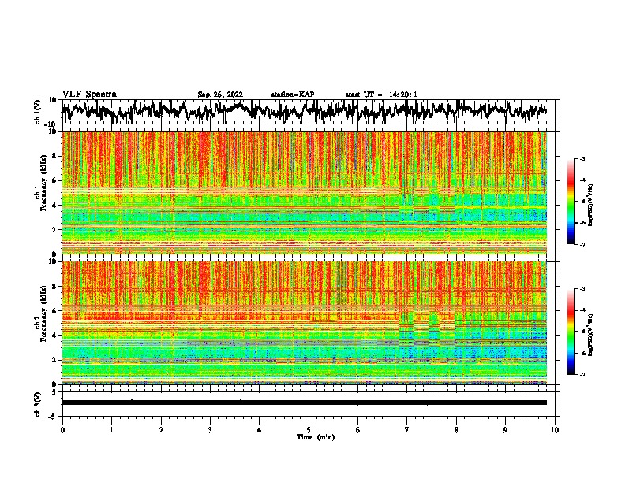625x482 pixels.
Task: Click the "VLF Spectra" plot title
Action: (x=89, y=95)
